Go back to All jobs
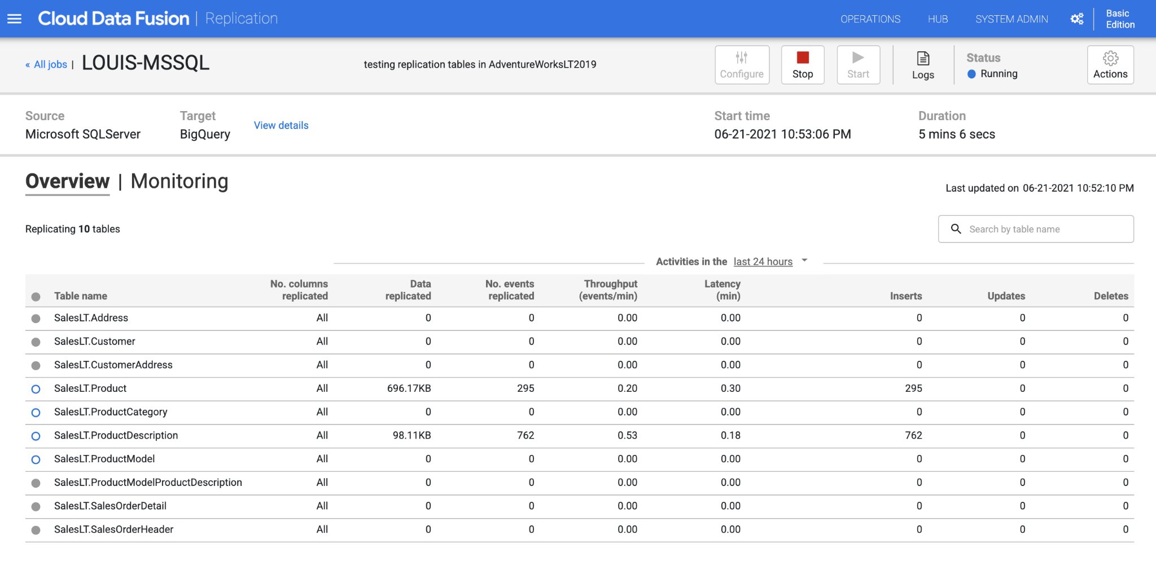 (50, 64)
